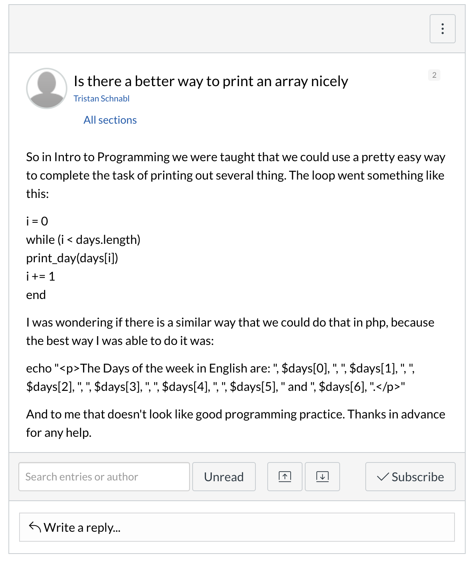Click the line "while (i < days.length)"

click(x=83, y=240)
